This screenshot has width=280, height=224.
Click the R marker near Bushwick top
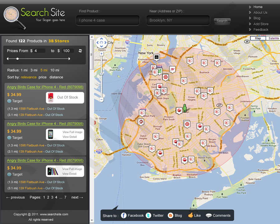click(x=204, y=63)
